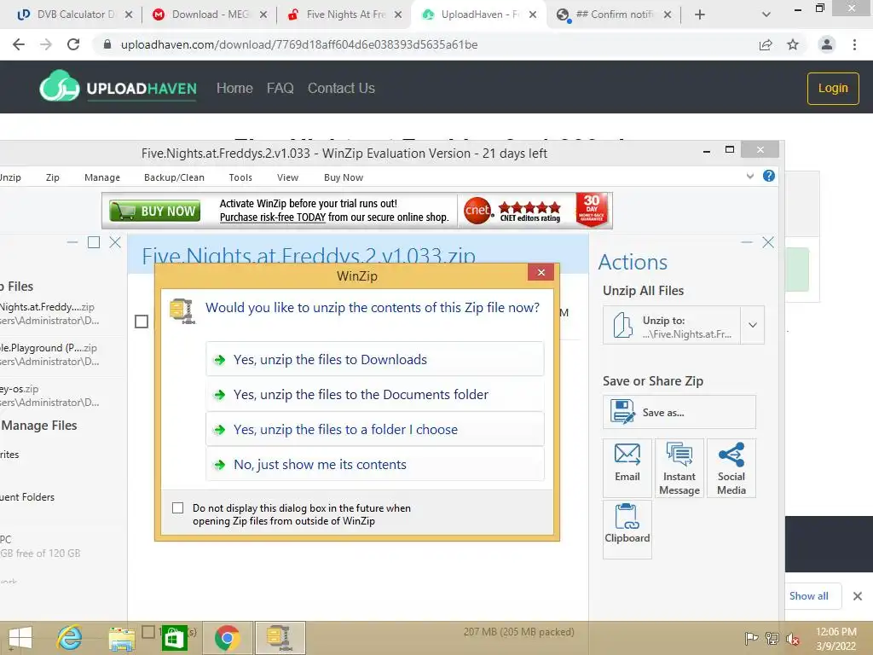
Task: Select Nights.at.Freddy zip in recent files
Action: (x=49, y=313)
